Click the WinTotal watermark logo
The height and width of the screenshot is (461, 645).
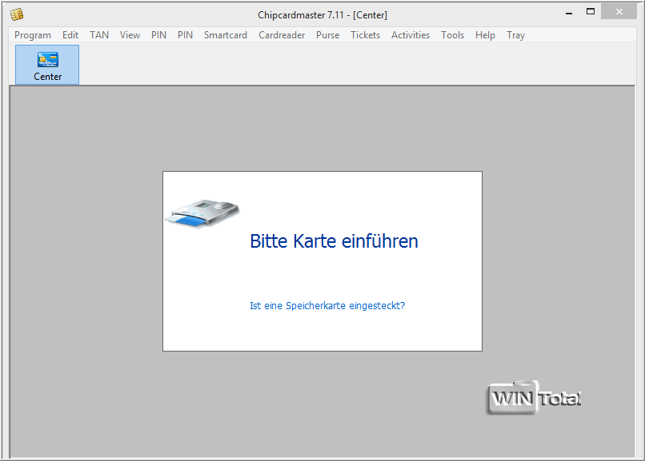click(534, 397)
